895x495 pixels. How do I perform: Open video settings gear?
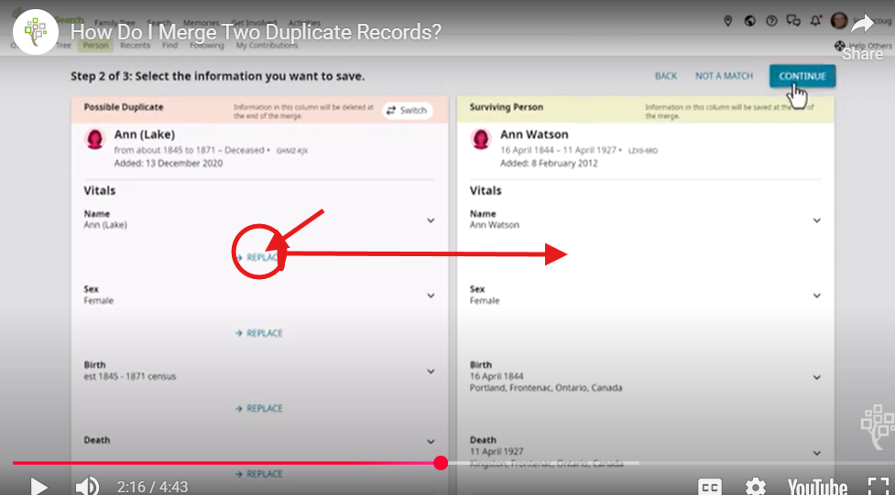[756, 487]
